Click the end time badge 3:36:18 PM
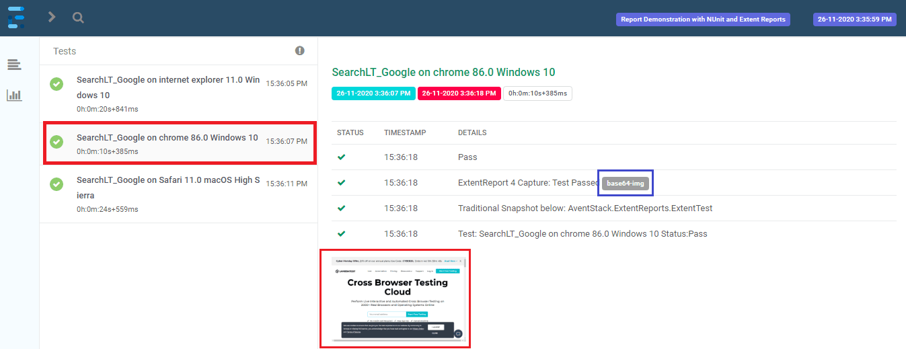Screen dimensions: 906x349 (459, 93)
